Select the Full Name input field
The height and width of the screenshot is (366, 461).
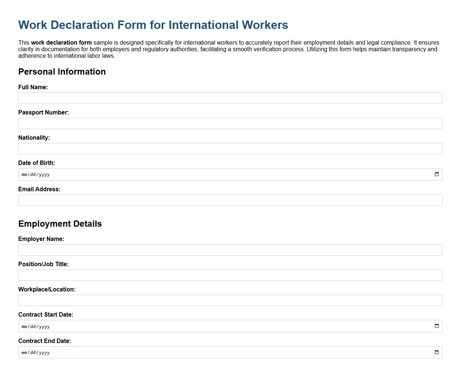230,98
